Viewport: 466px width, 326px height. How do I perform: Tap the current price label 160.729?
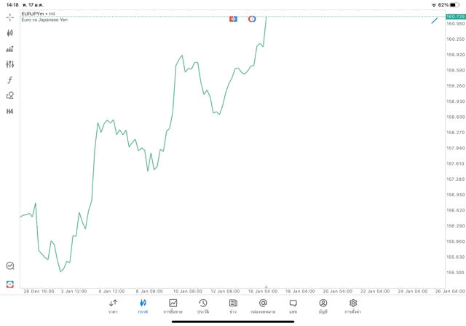pos(455,16)
